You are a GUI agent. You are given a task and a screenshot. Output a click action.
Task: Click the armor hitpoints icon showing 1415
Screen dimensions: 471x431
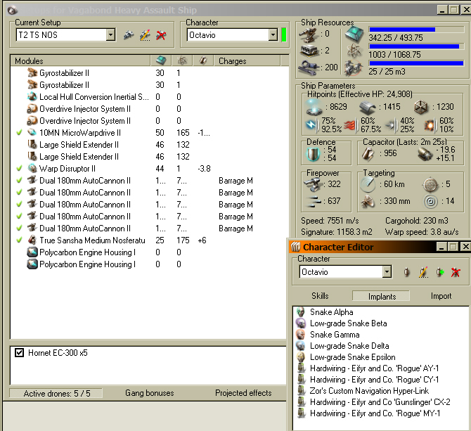[368, 107]
